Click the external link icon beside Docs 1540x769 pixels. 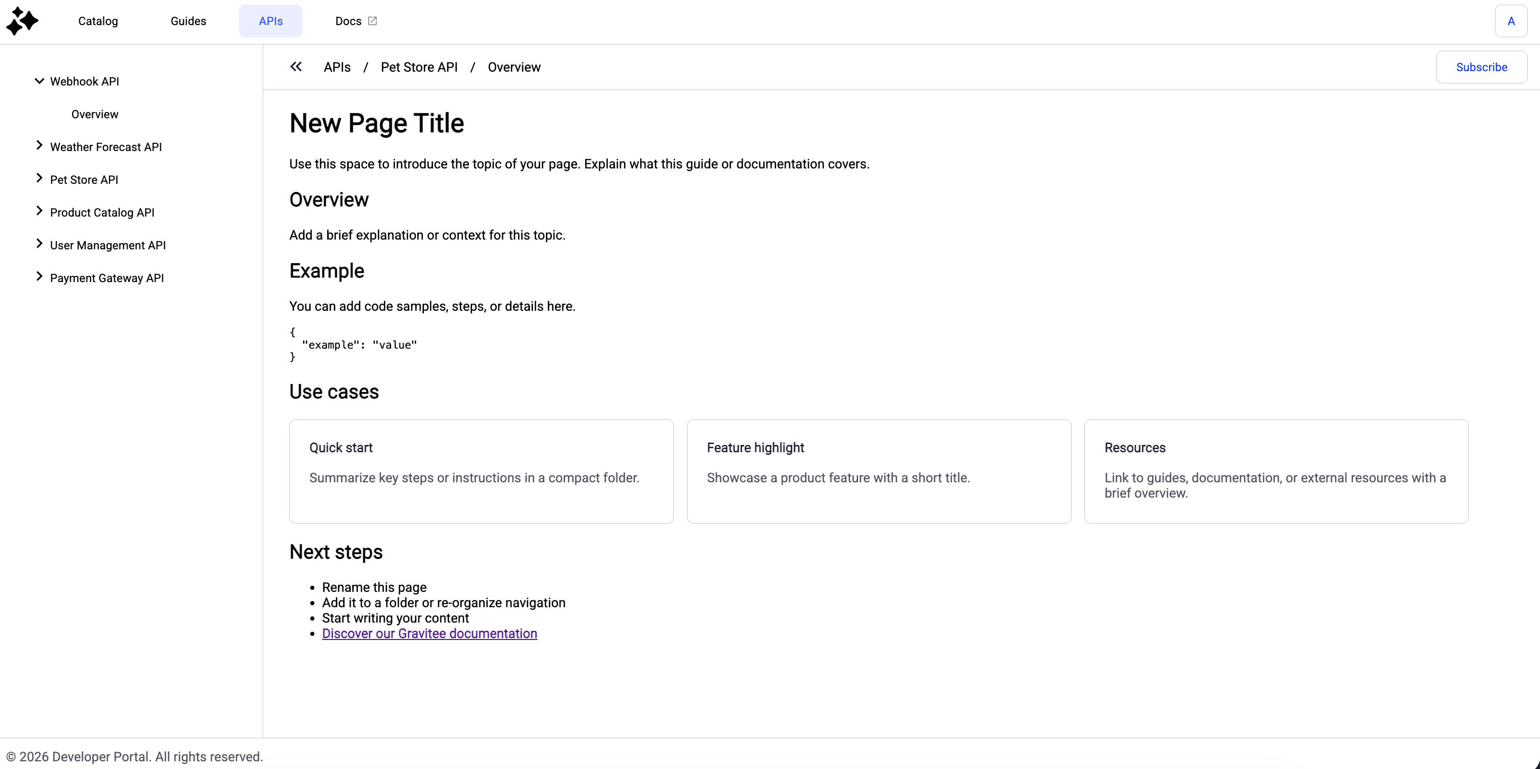(372, 21)
